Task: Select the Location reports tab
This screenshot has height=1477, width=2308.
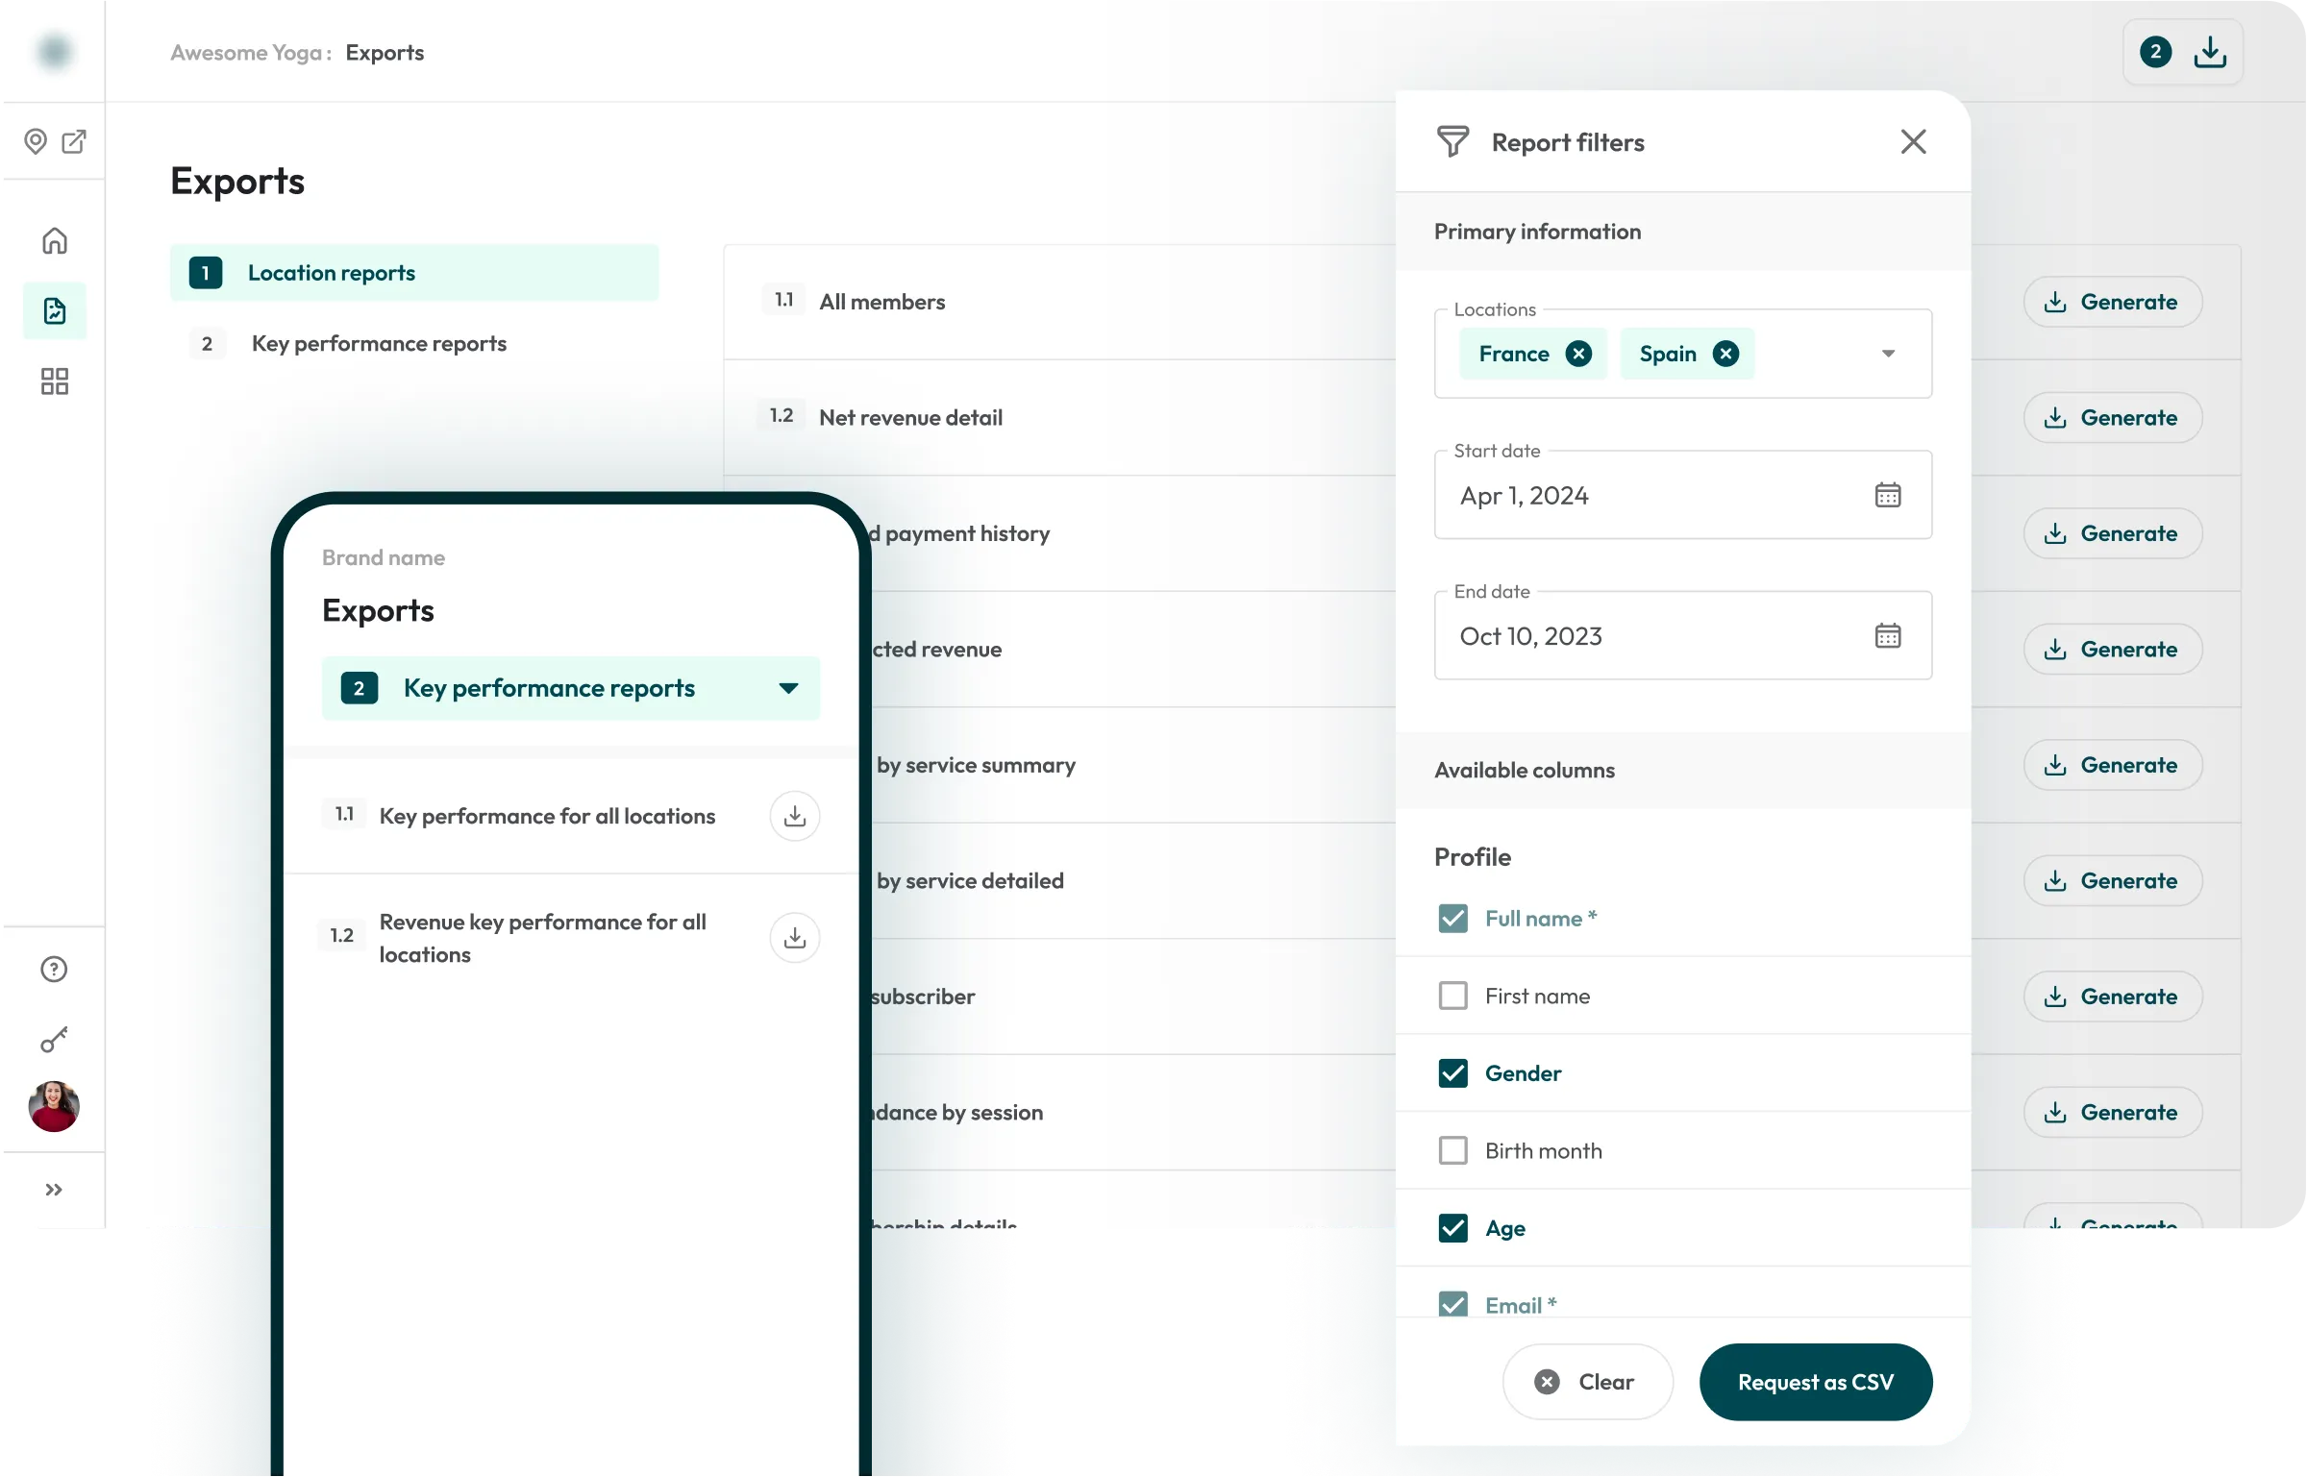Action: click(x=331, y=272)
